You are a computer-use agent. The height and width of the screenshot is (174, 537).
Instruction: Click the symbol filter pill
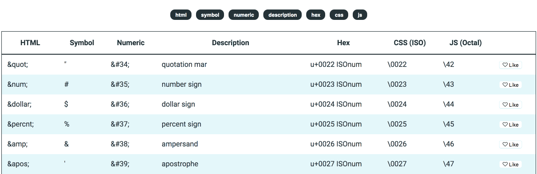click(x=210, y=15)
